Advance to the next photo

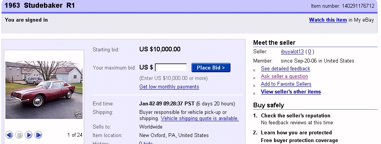38,135
